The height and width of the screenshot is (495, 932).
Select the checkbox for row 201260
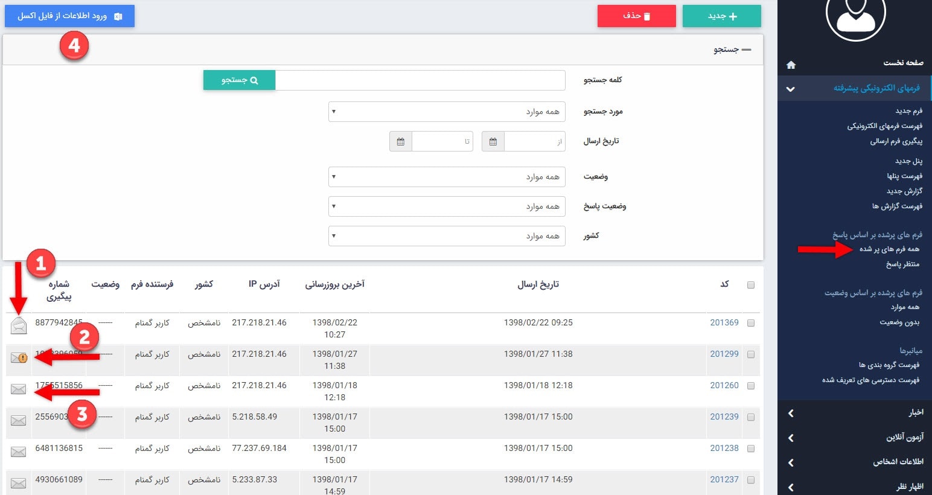[x=751, y=386]
